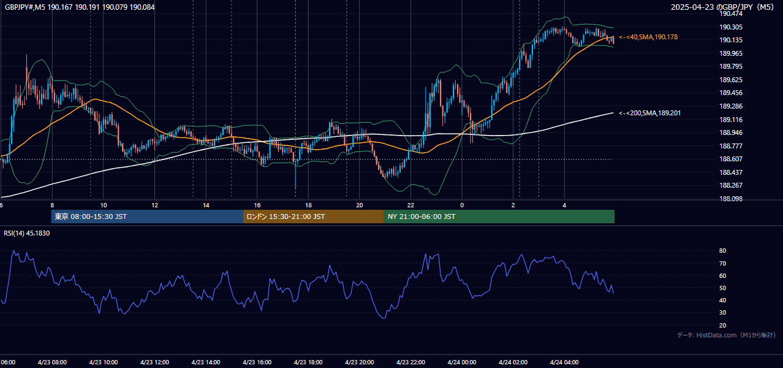Click the 189.456 price axis label

click(x=731, y=93)
